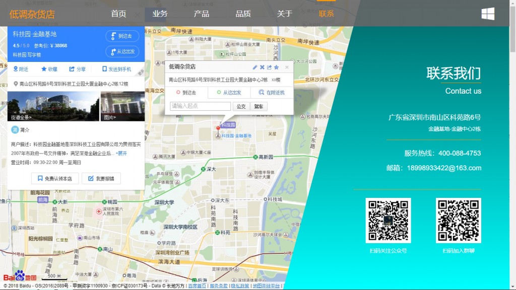
Task: Click the 我要报错 report error button
Action: 101,179
